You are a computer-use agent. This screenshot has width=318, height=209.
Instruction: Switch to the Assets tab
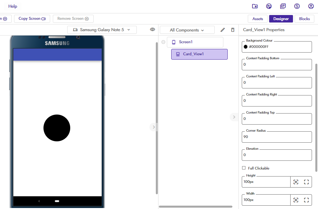click(257, 19)
